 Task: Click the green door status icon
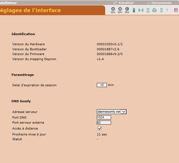tap(148, 10)
